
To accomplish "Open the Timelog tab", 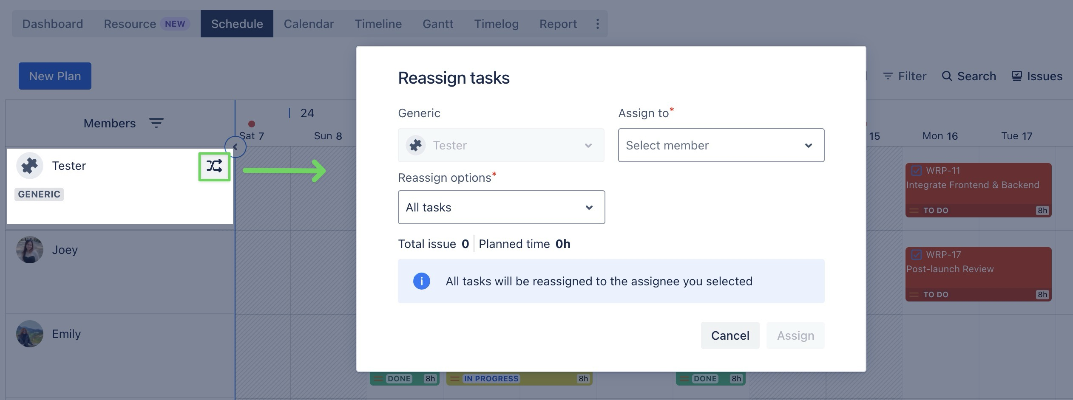I will (x=496, y=24).
